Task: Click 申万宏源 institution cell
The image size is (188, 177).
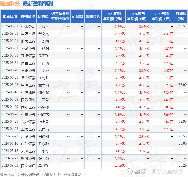Action: [x=28, y=34]
